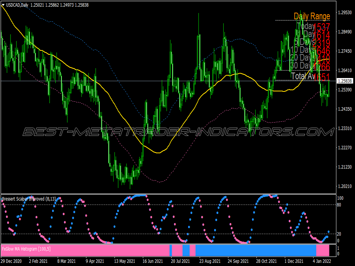Click date label 29 Dec 2020
The image size is (355, 266).
[x=11, y=261]
